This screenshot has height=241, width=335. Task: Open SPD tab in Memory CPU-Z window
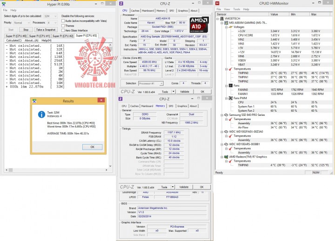click(171, 106)
